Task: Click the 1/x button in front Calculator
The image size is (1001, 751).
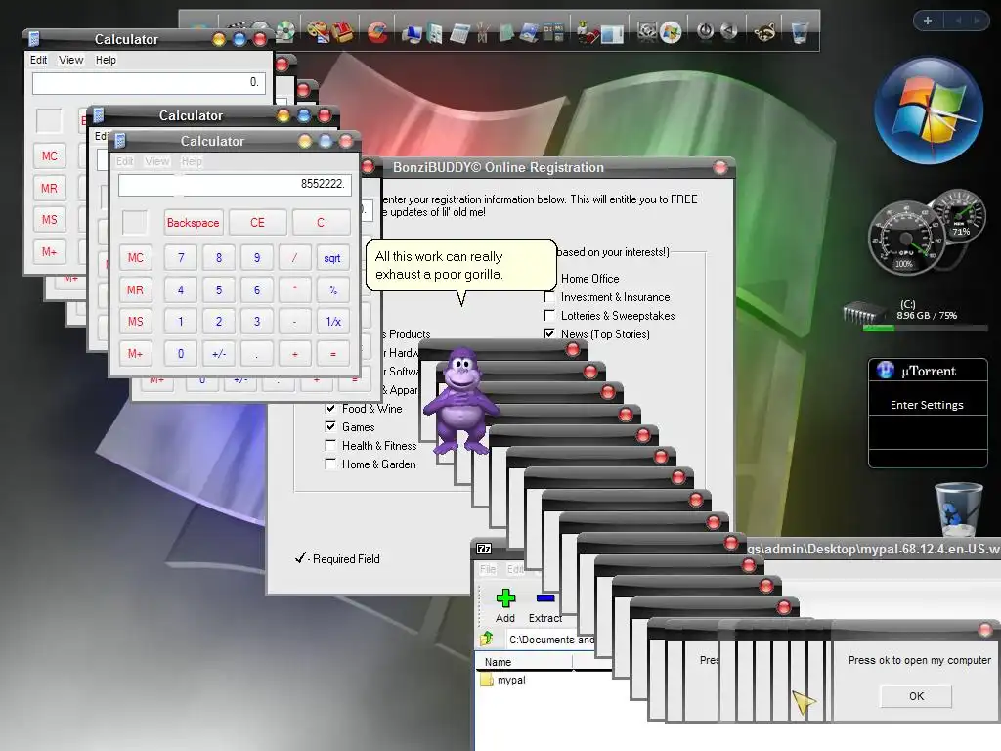Action: (332, 321)
